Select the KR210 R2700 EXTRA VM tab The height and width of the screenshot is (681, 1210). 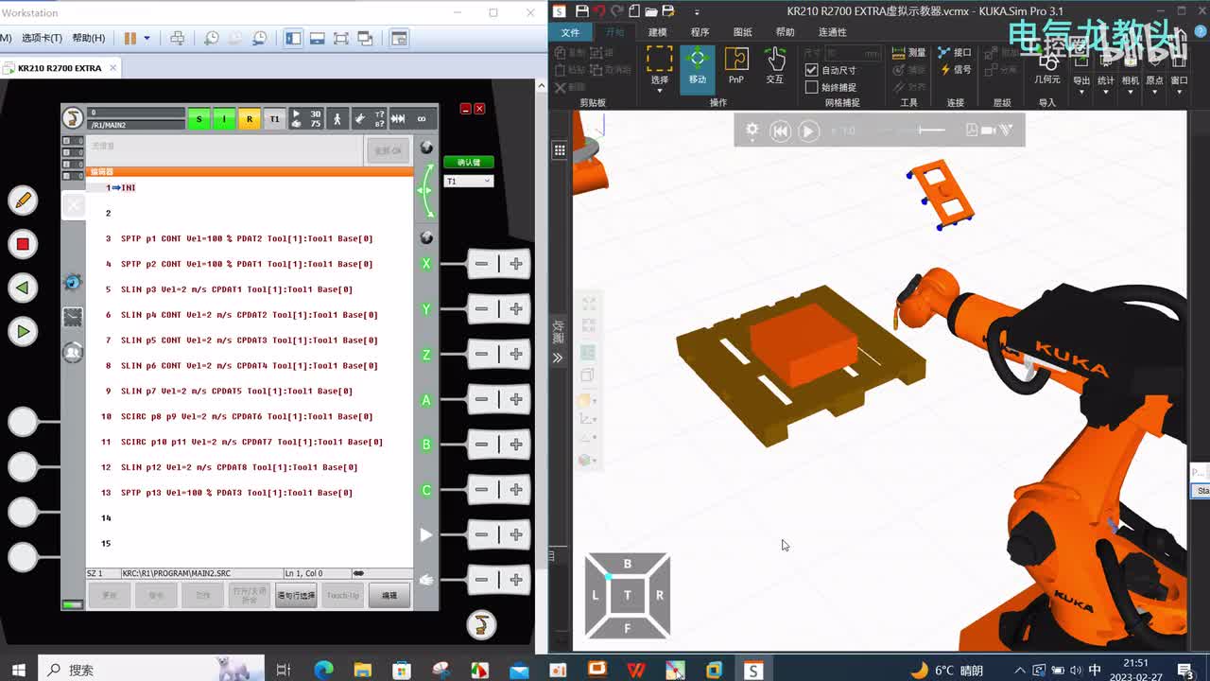60,68
